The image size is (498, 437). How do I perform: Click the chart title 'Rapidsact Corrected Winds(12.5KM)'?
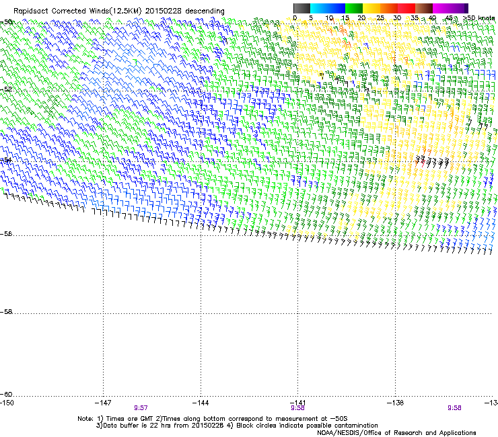coord(77,11)
